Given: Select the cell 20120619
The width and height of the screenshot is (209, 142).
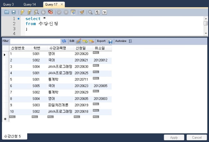Looking at the screenshot, I should click(83, 105).
